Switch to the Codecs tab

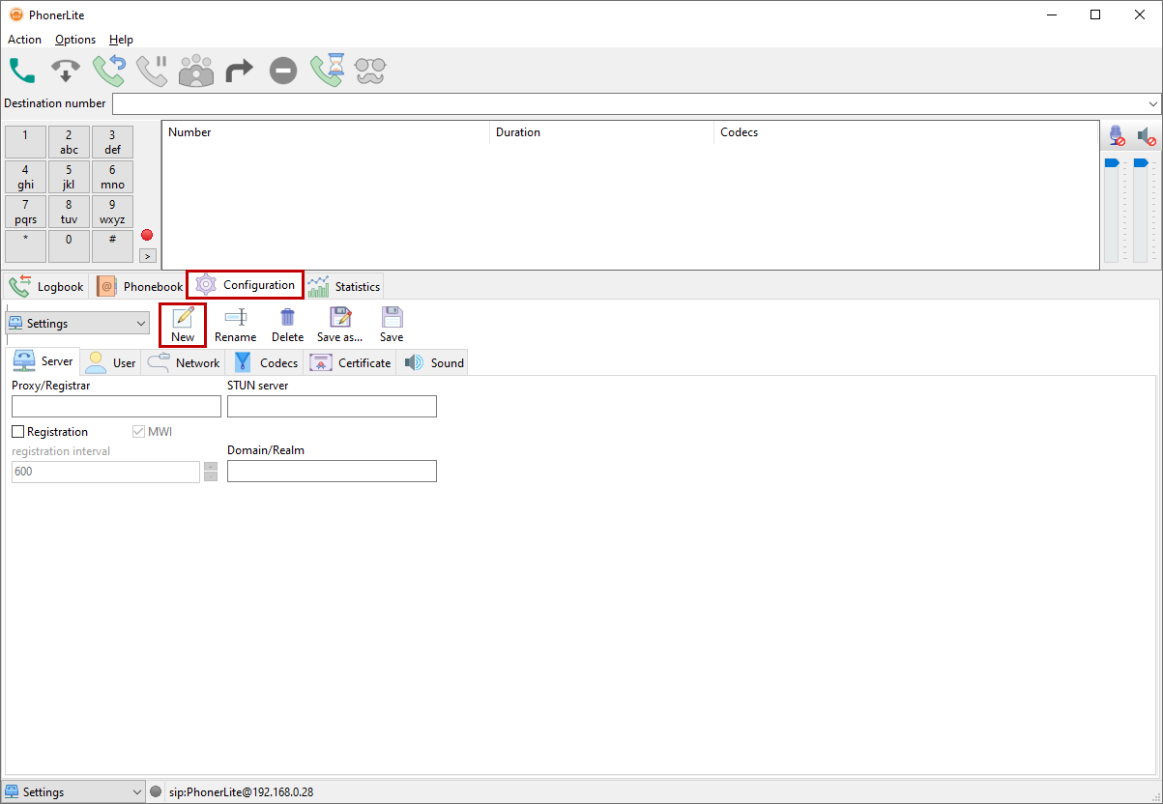point(267,363)
